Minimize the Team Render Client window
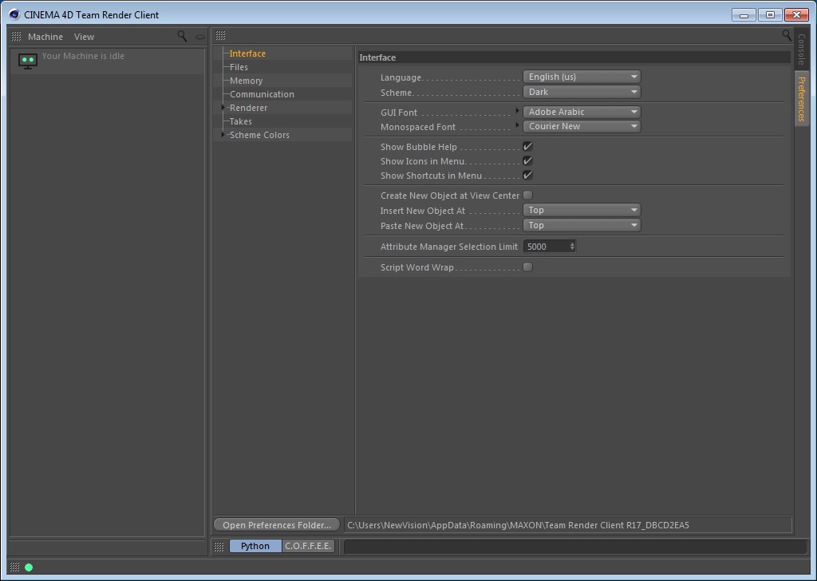 pyautogui.click(x=744, y=15)
